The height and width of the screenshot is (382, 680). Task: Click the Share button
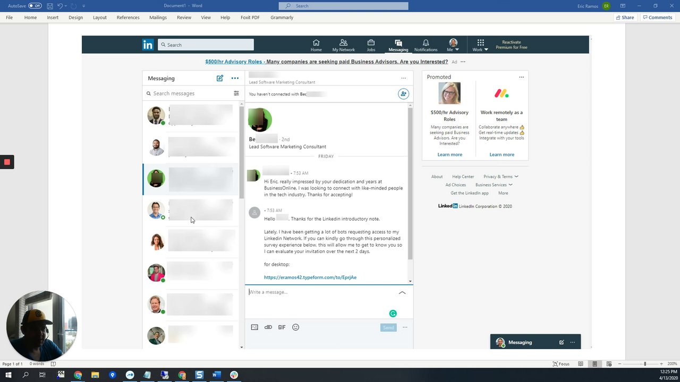coord(625,18)
